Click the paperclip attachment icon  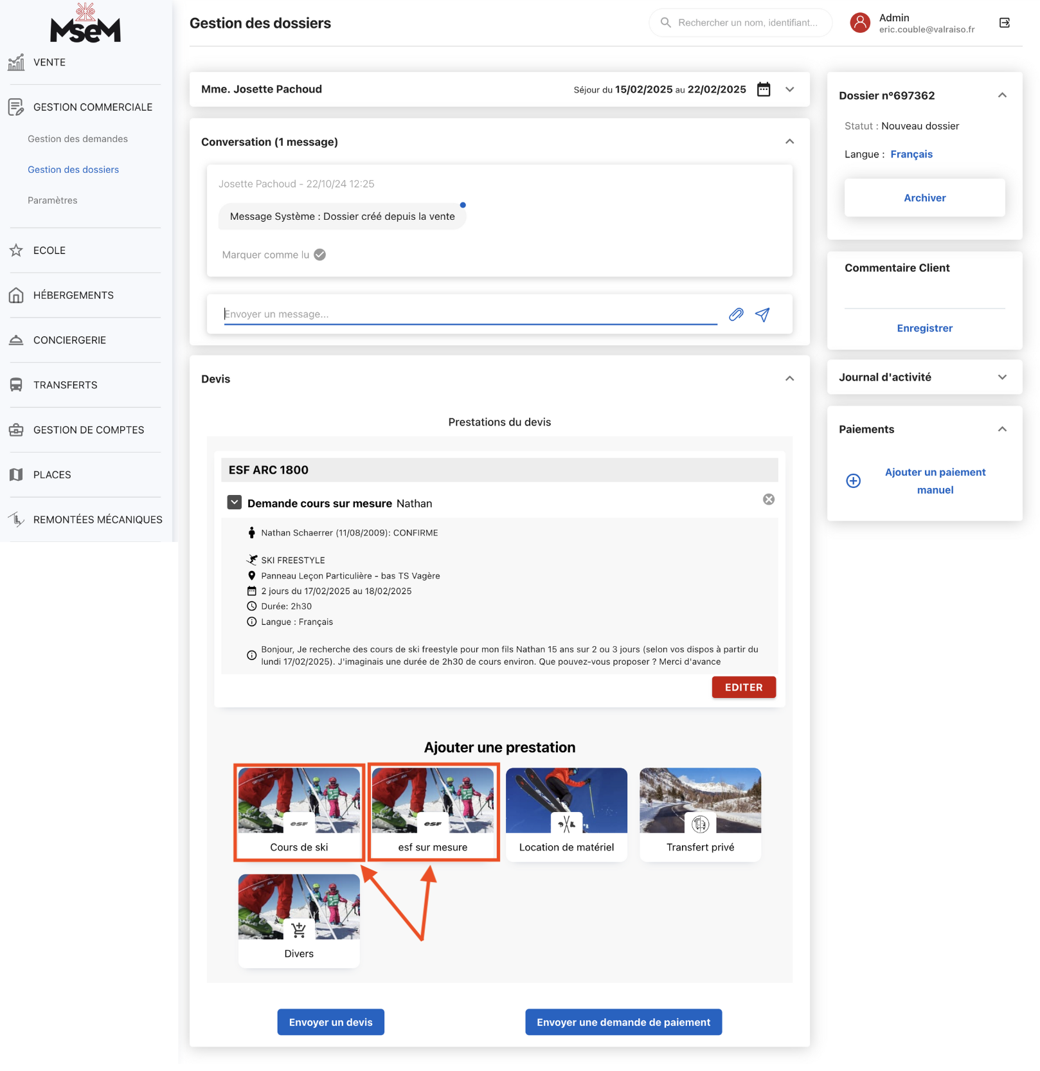[x=736, y=314]
